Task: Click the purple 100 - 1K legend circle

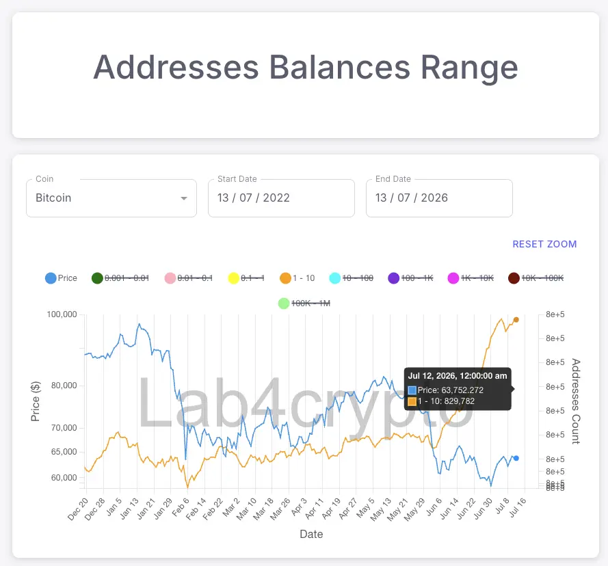Action: [x=393, y=278]
